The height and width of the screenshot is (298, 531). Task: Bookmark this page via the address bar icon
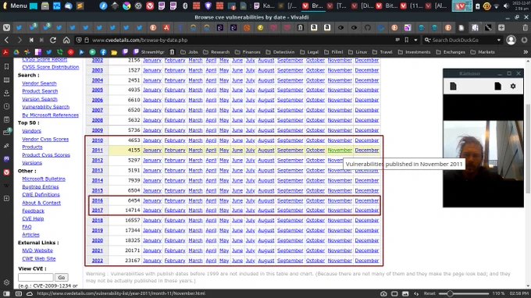pyautogui.click(x=407, y=40)
